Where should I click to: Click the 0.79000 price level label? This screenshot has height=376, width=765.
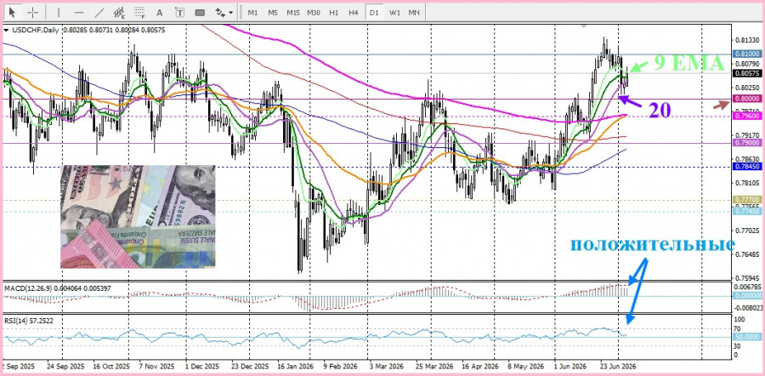747,143
